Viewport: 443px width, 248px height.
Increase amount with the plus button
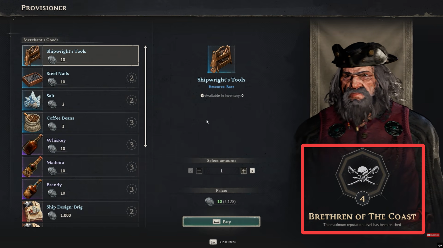click(244, 171)
